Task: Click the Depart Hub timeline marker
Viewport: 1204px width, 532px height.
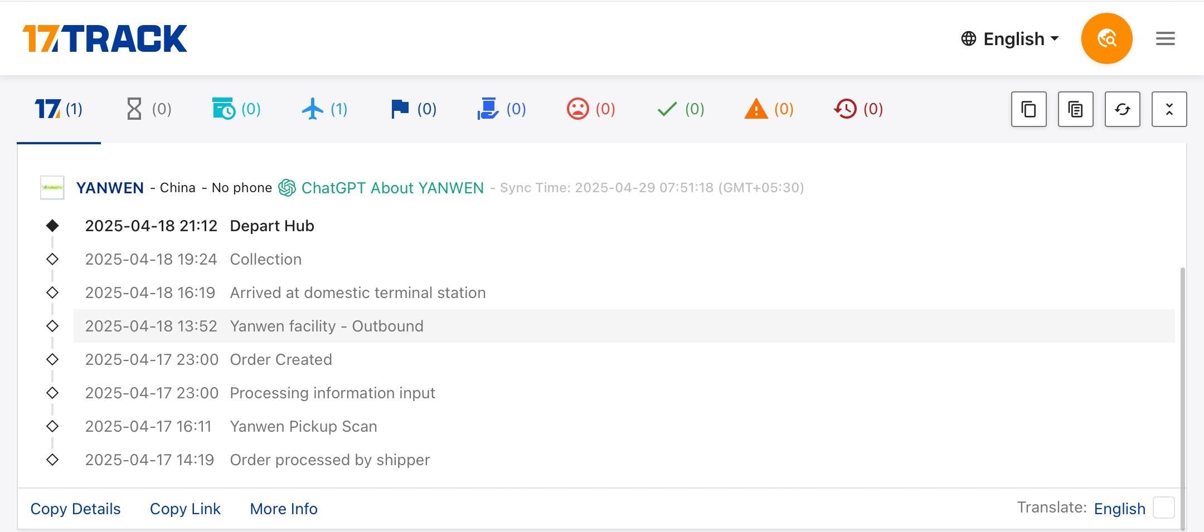Action: point(52,226)
